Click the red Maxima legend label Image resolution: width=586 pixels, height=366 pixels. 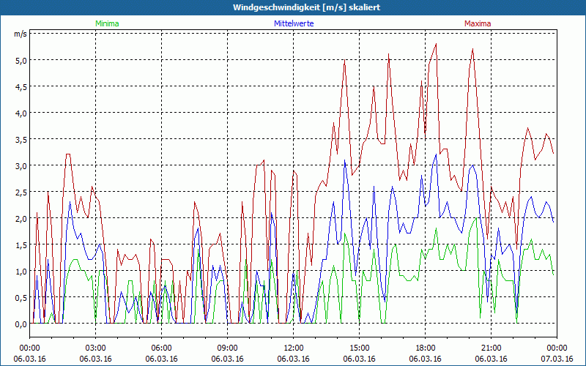coord(478,23)
